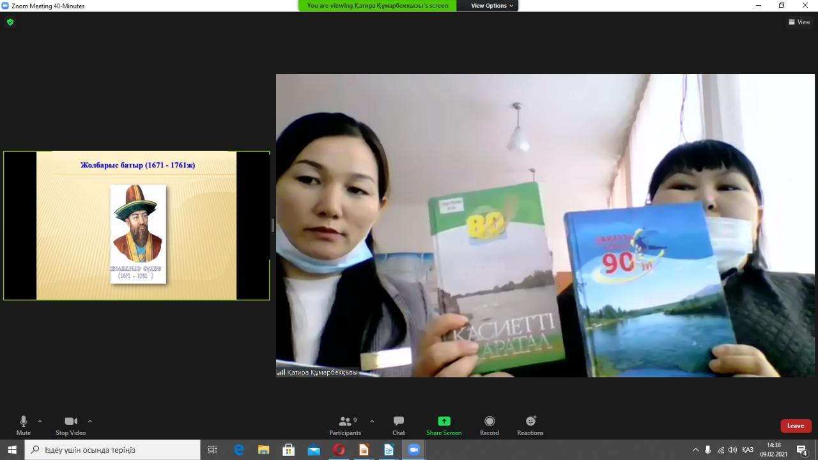The image size is (818, 460).
Task: Click the green Share Screen icon
Action: tap(444, 421)
